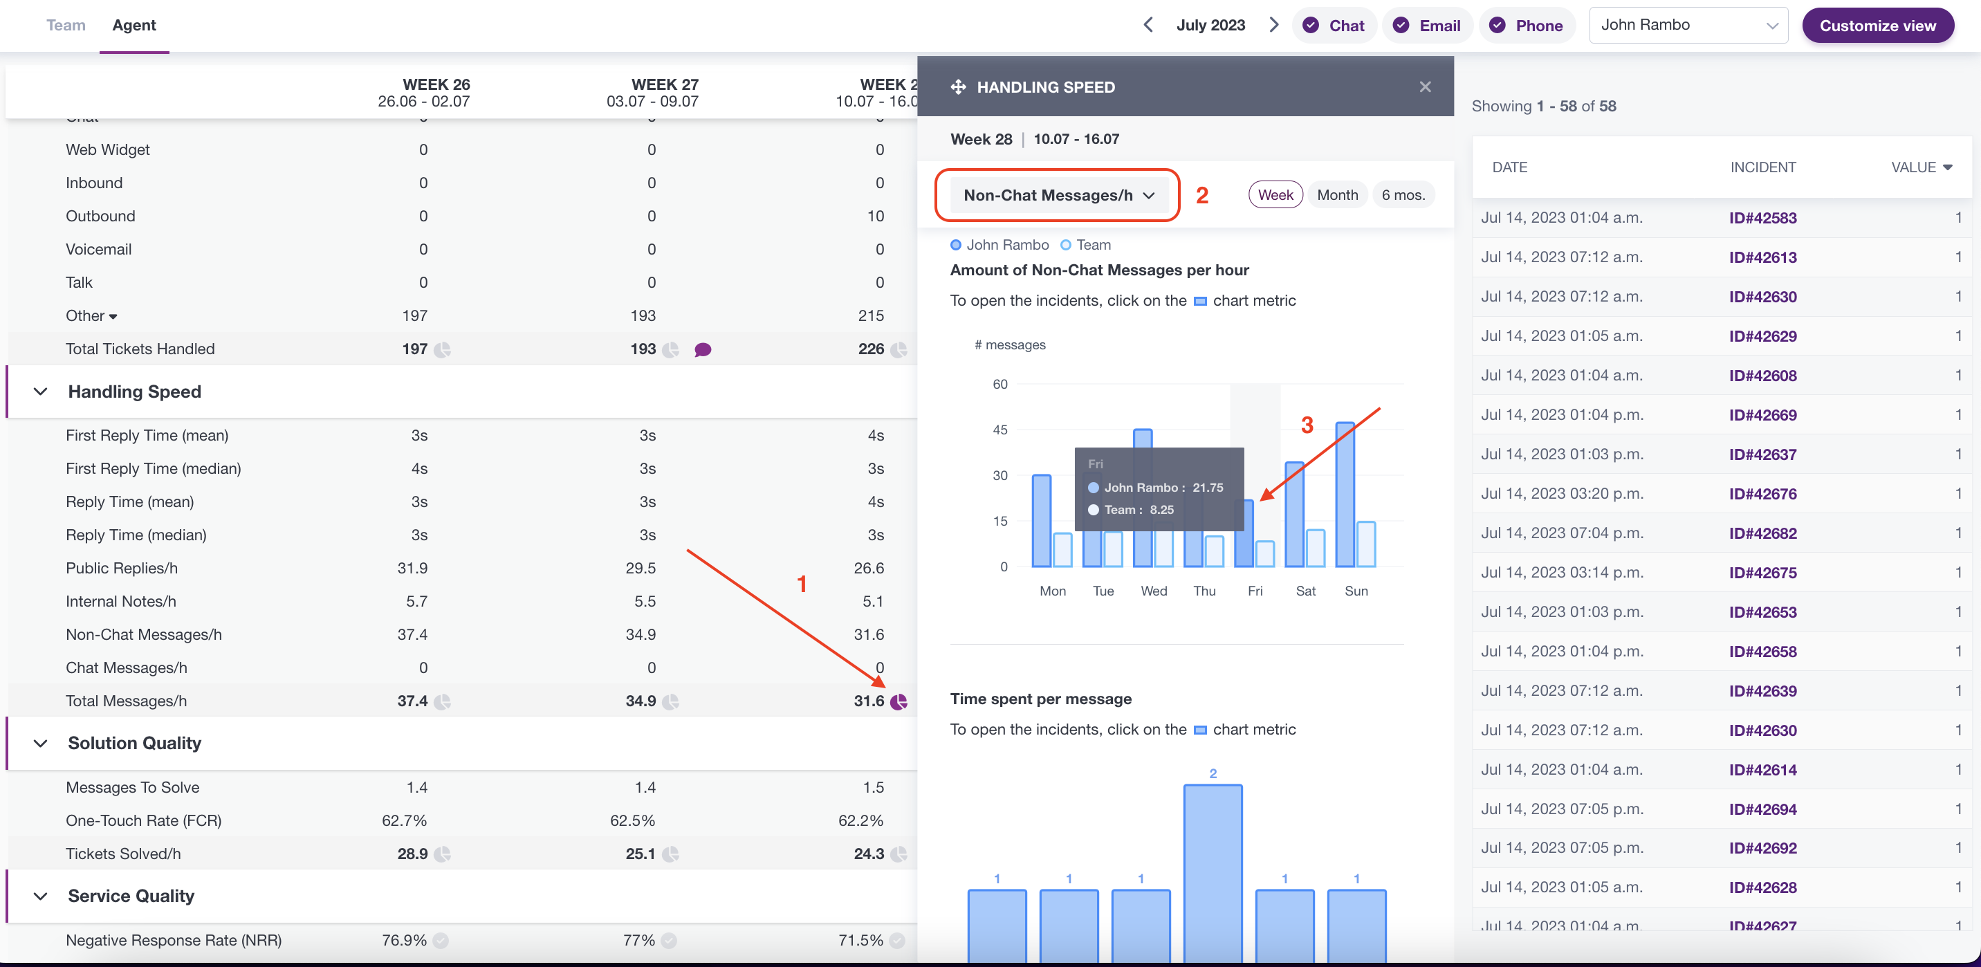1981x967 pixels.
Task: Open pie chart icon for Week 27 Total Tickets Handled
Action: tap(670, 350)
